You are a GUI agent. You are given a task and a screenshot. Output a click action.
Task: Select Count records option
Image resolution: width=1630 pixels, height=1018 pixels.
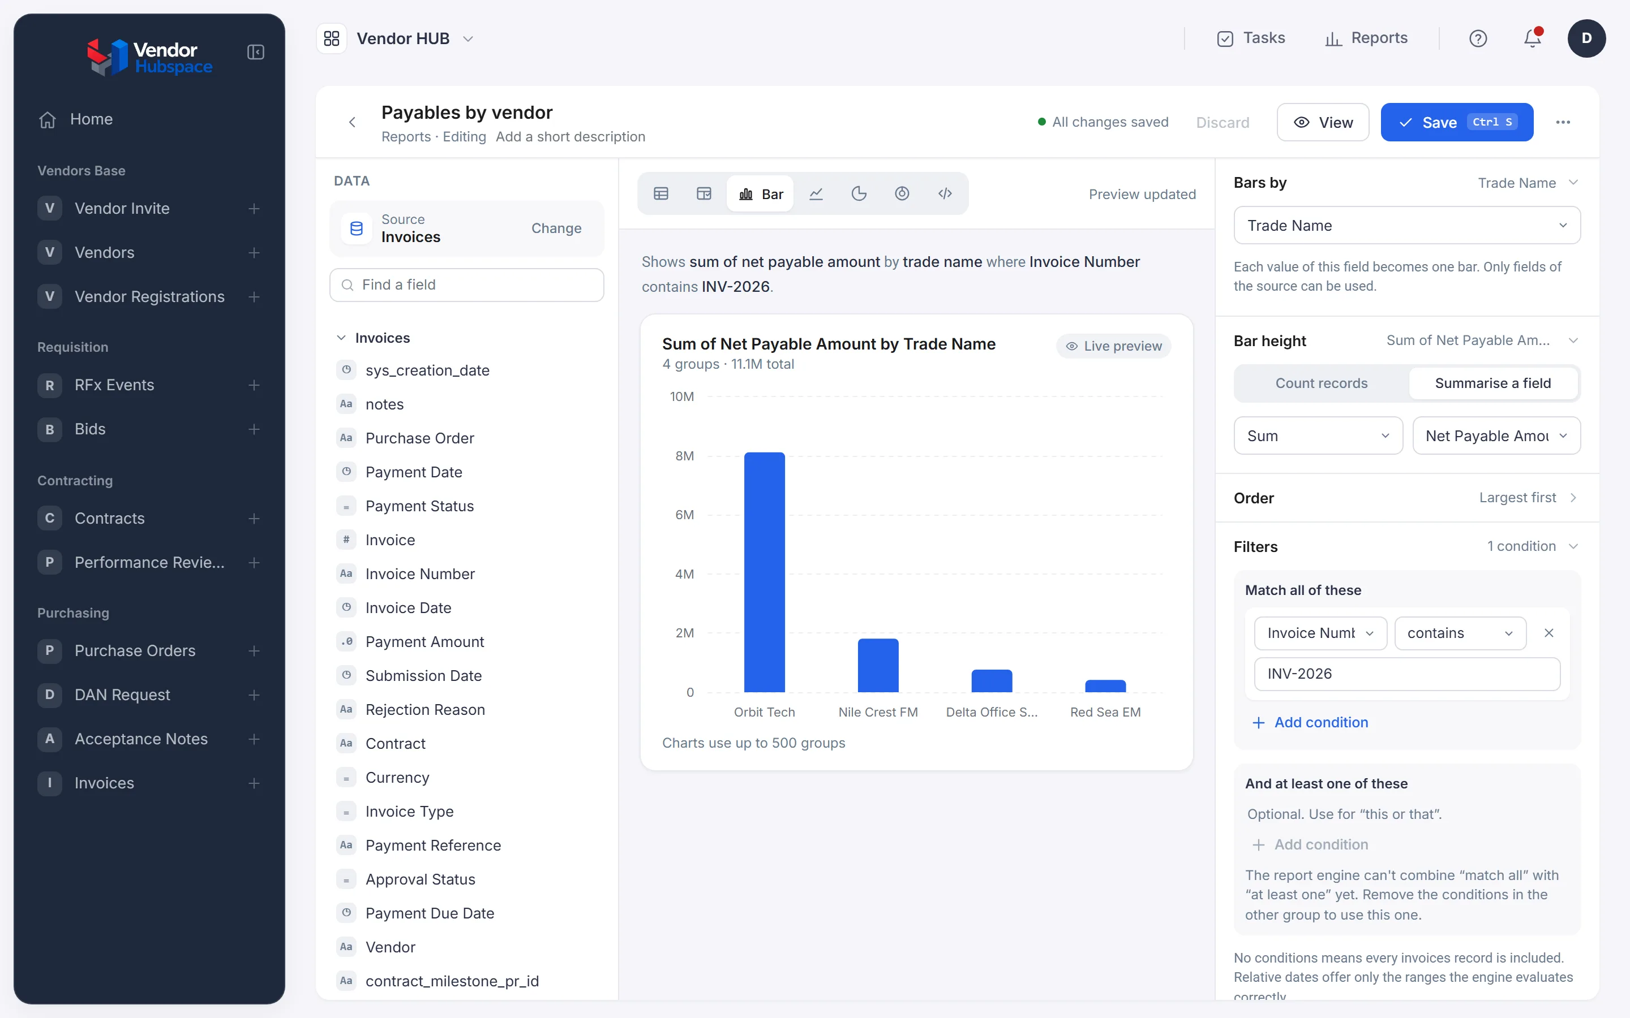(x=1321, y=383)
